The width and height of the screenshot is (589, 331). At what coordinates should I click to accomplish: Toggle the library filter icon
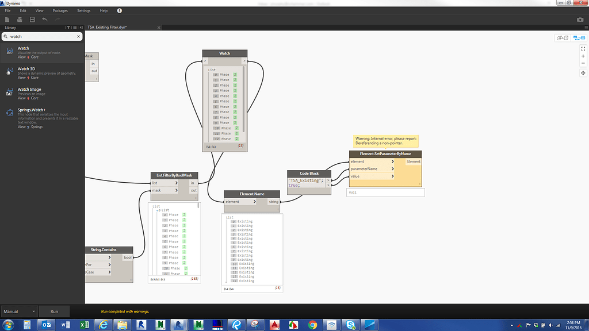coord(68,27)
